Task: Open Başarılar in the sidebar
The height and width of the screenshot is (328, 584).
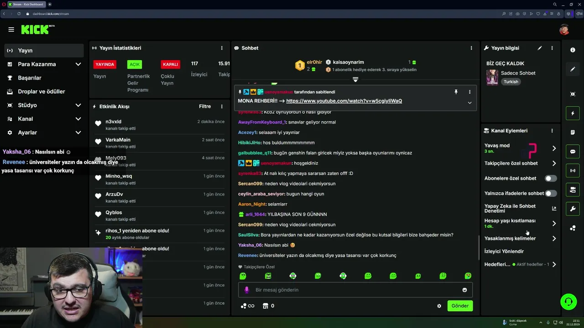Action: point(44,78)
